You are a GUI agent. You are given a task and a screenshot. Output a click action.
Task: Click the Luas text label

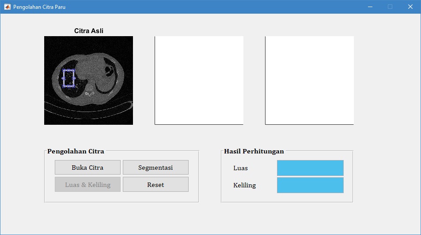pos(240,168)
